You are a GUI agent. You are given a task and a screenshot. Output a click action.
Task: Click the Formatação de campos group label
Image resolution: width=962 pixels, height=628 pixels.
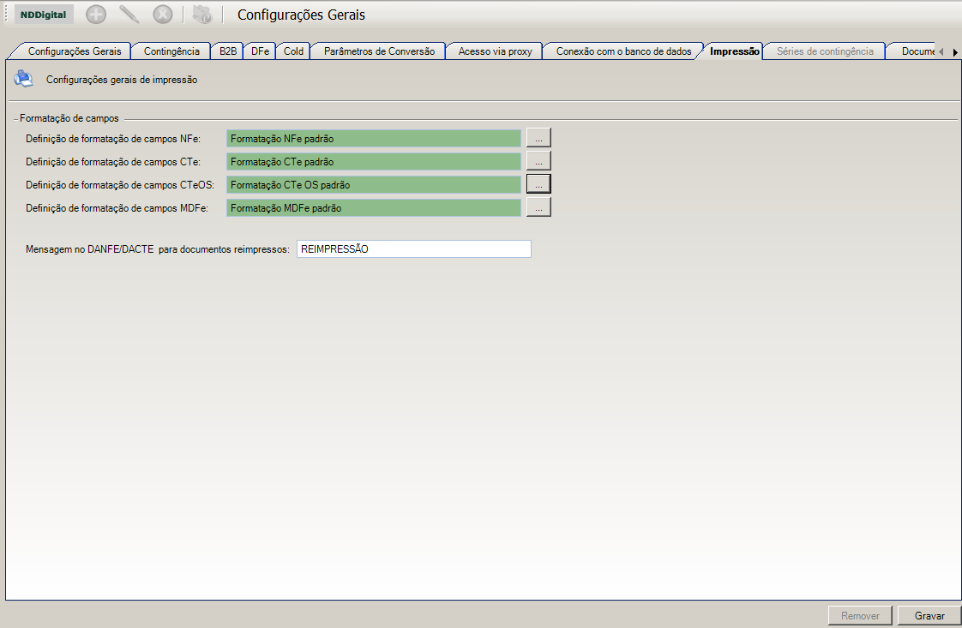click(x=69, y=118)
